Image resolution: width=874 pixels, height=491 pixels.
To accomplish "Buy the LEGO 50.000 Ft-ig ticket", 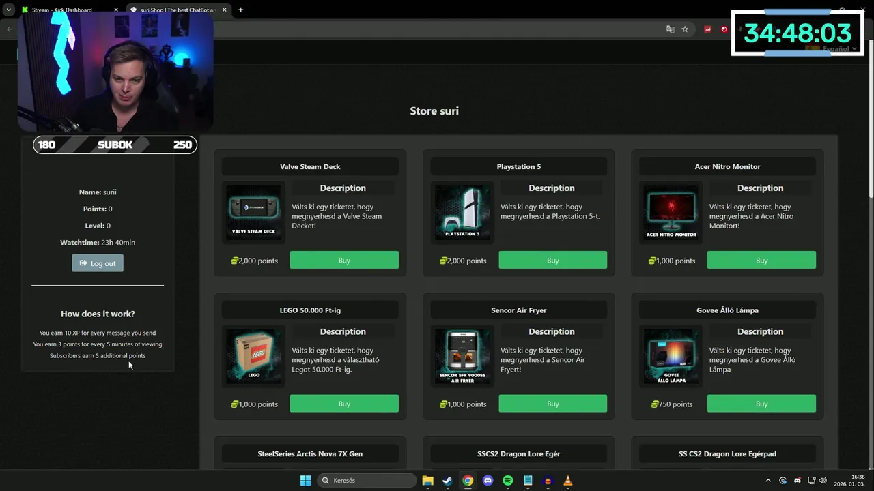I will pos(344,404).
